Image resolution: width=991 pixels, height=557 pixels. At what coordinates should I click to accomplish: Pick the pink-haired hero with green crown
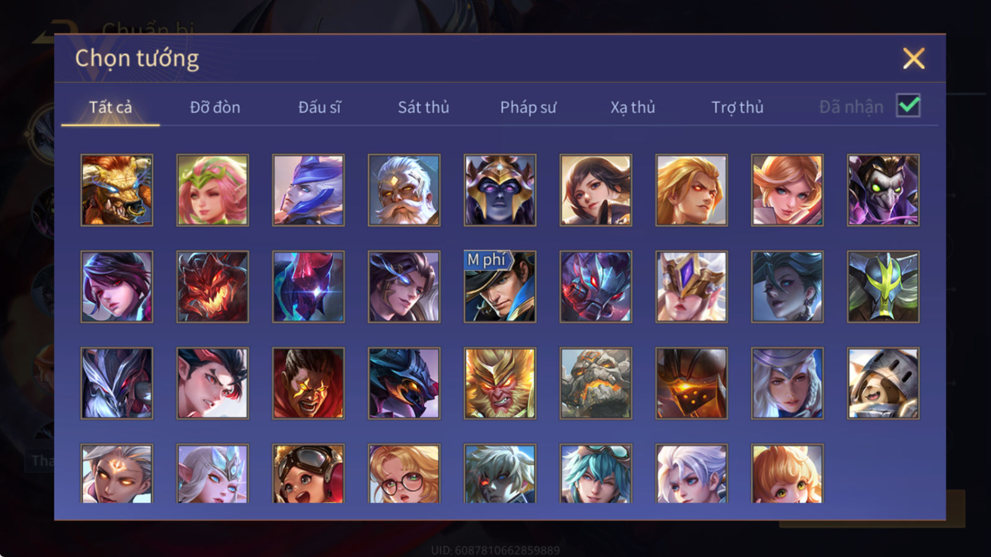212,190
